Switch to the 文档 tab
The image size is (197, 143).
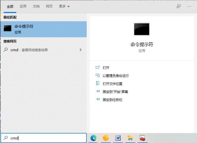36,6
